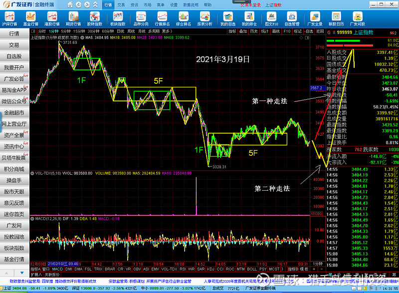Click the 叠加 chart overlay button

243,31
